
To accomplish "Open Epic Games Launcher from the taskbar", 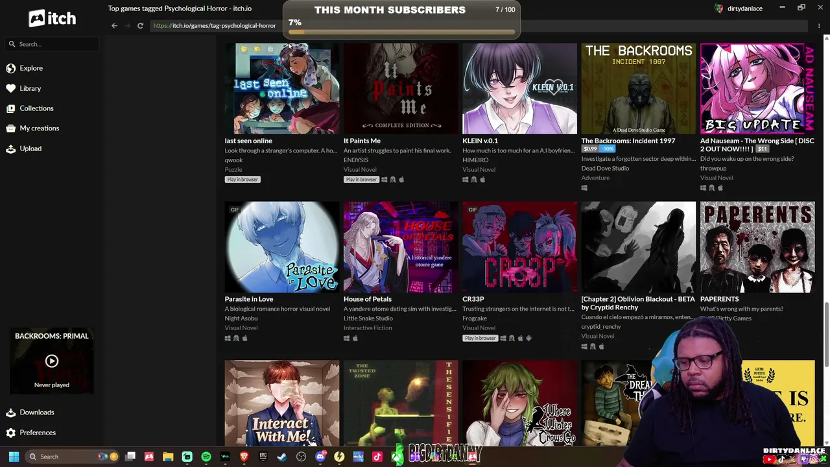I will (x=263, y=457).
